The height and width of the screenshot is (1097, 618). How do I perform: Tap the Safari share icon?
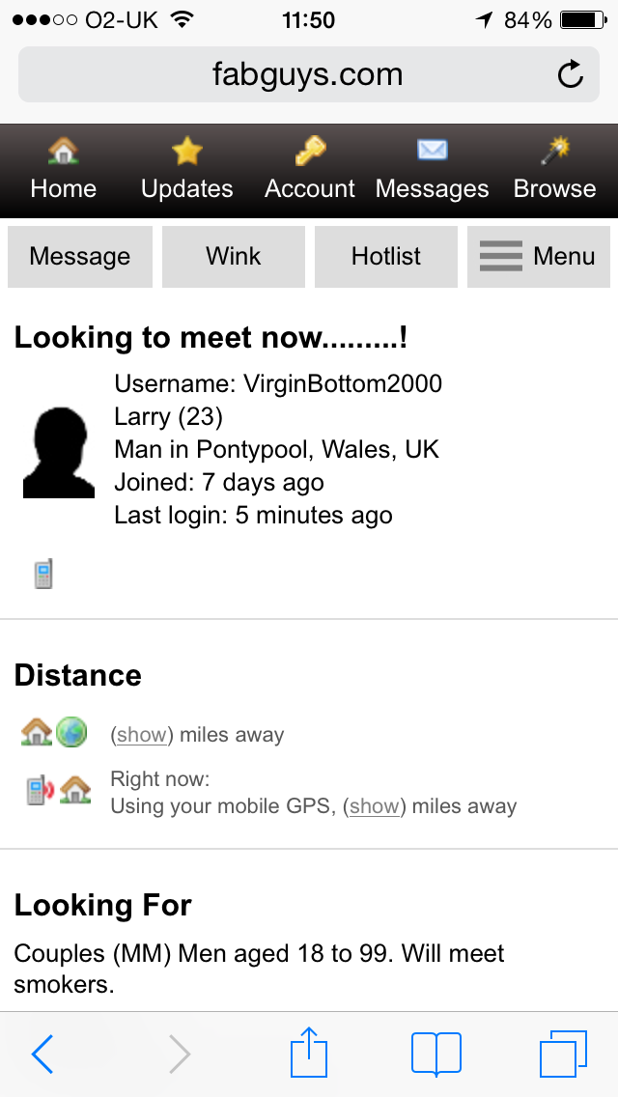309,1052
